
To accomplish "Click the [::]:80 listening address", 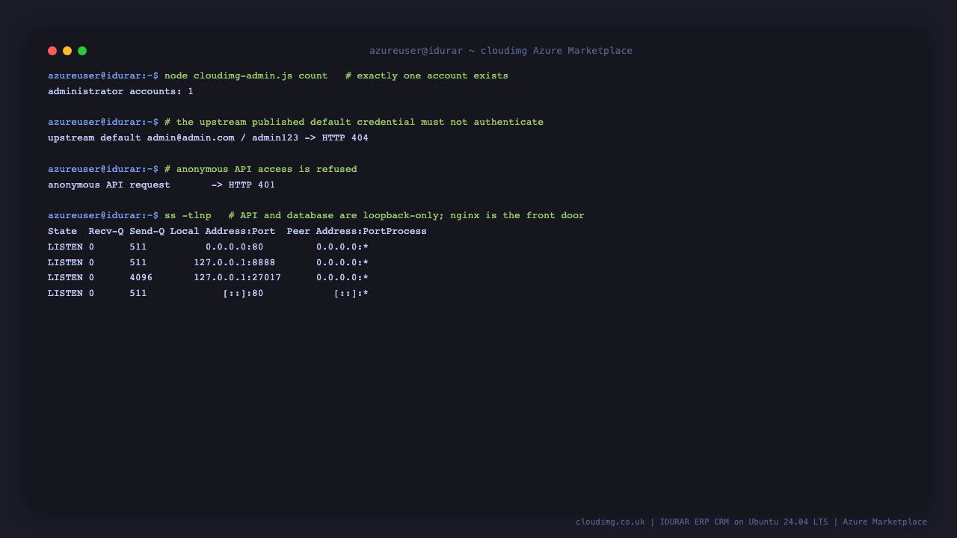I will pyautogui.click(x=243, y=293).
